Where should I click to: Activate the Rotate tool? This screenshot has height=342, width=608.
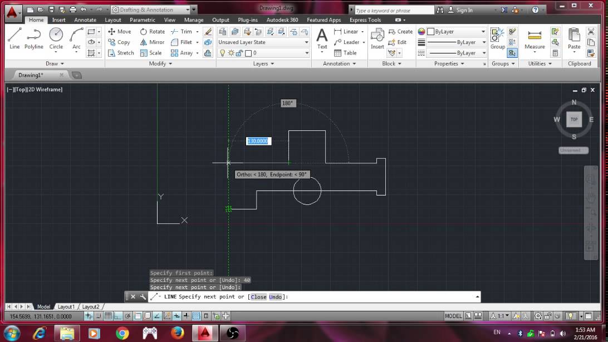click(x=153, y=31)
